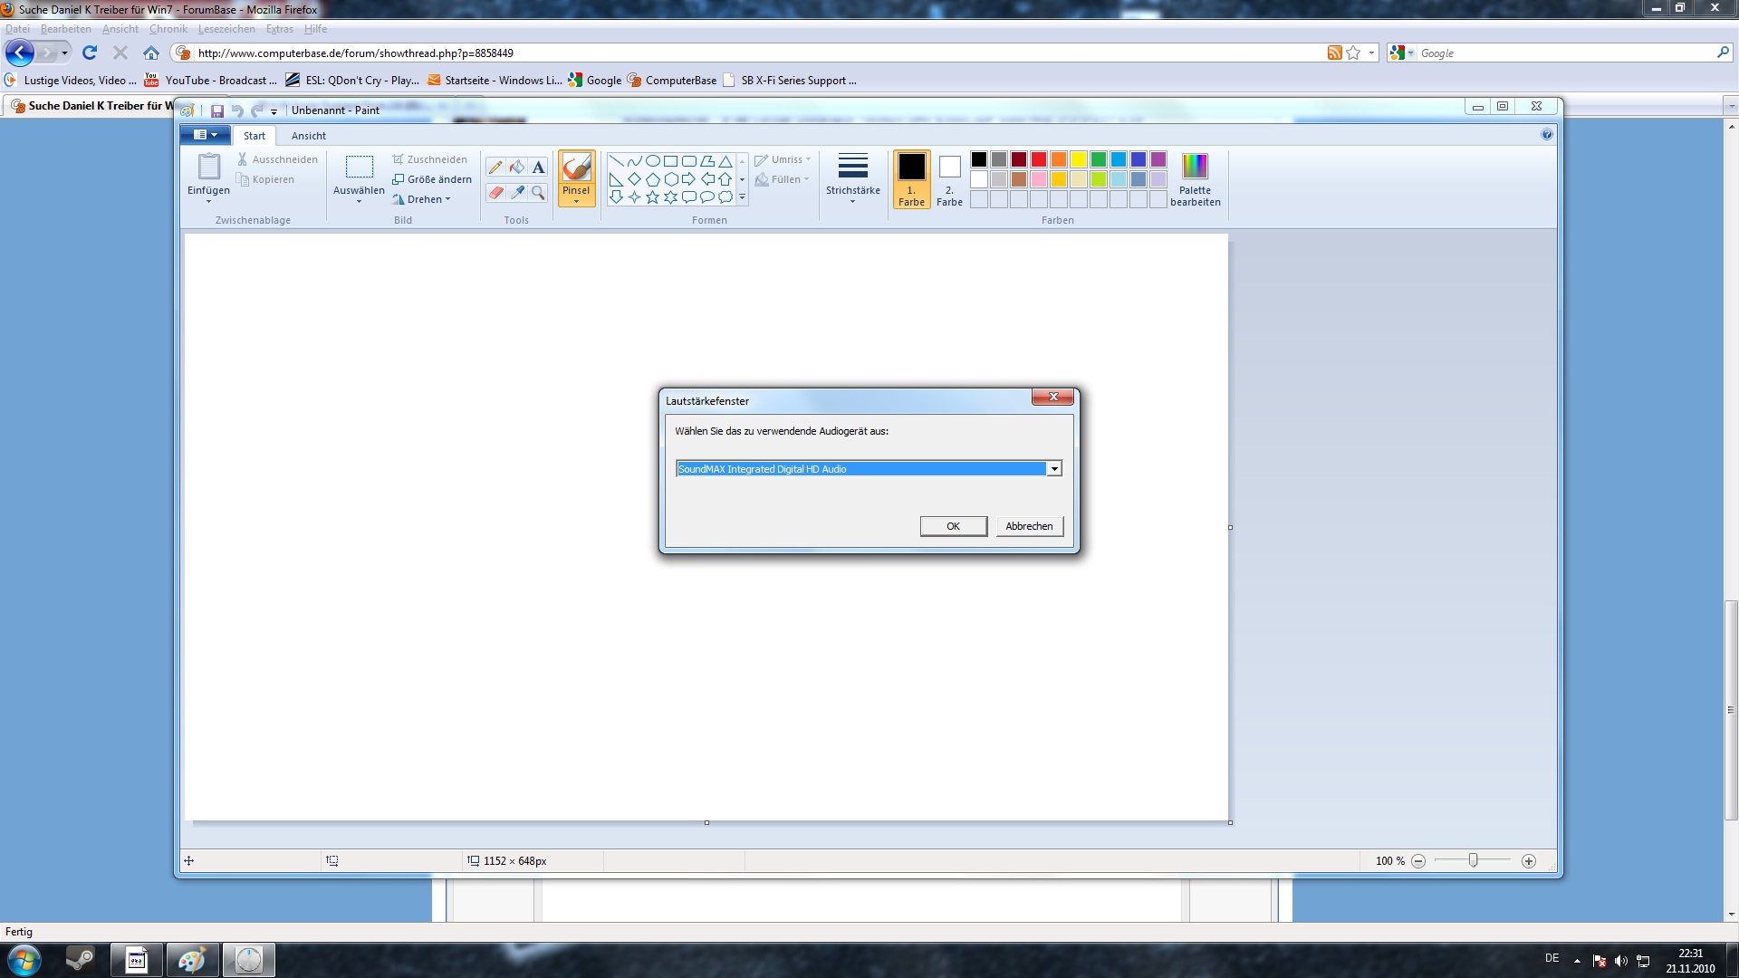The height and width of the screenshot is (978, 1739).
Task: Select the Text tool
Action: click(x=539, y=167)
